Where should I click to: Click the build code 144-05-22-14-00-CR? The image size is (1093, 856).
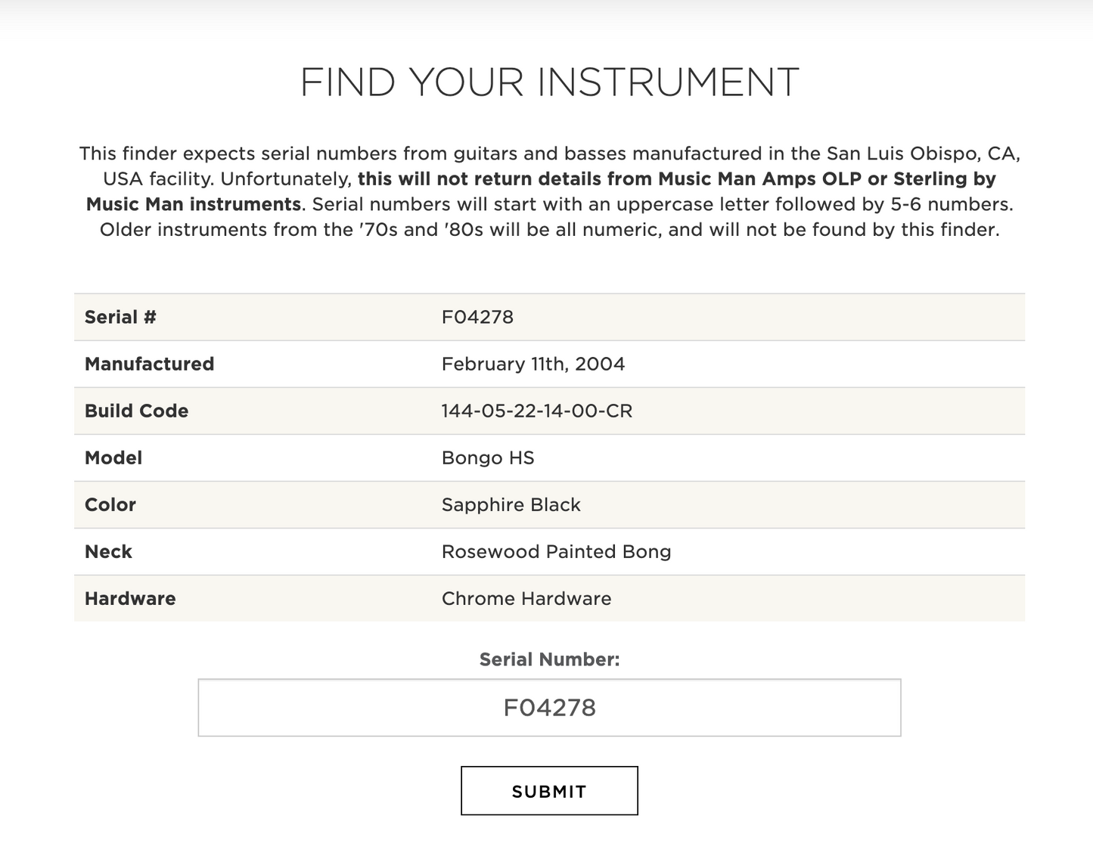pos(536,411)
